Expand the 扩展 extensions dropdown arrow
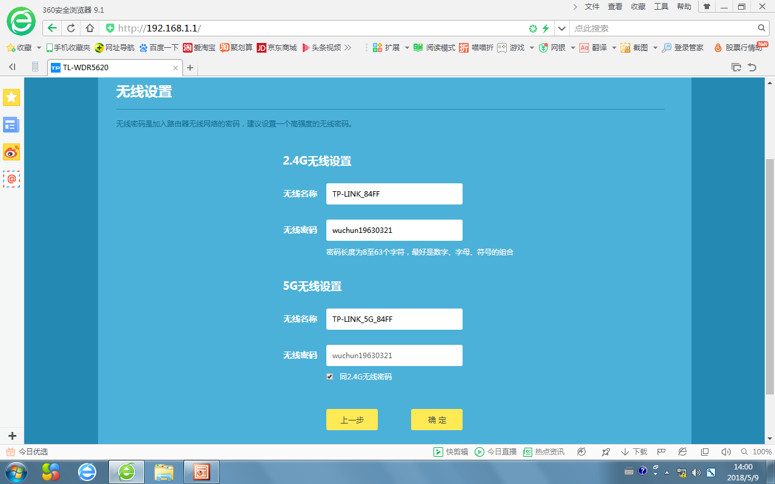The width and height of the screenshot is (775, 484). point(407,48)
